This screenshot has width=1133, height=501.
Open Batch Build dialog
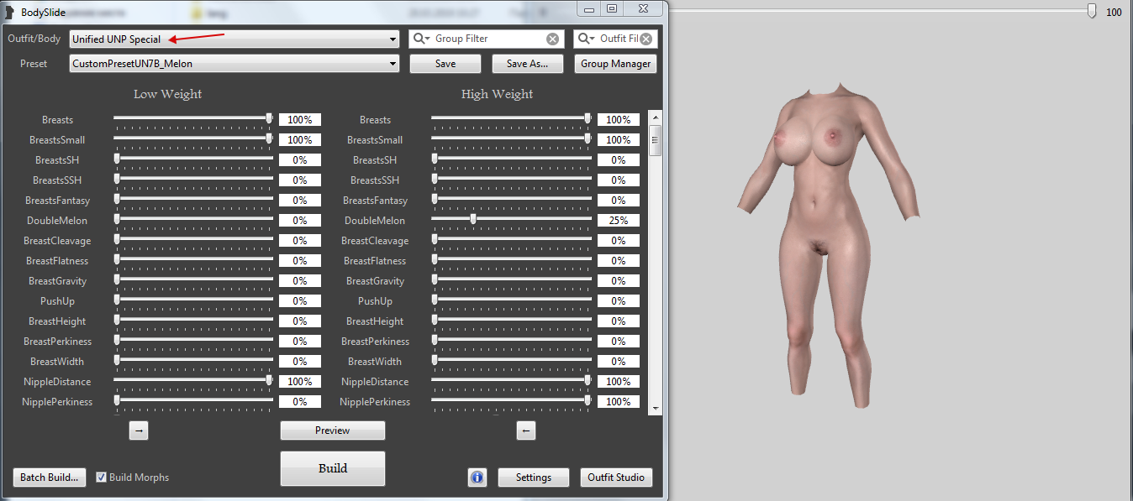tap(50, 478)
